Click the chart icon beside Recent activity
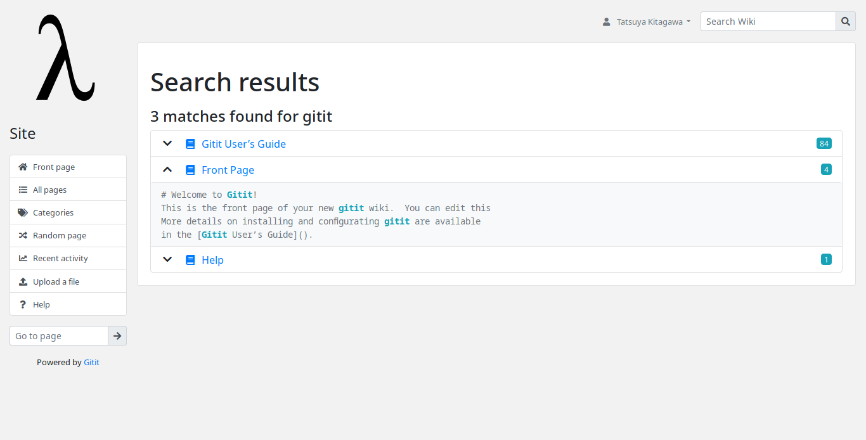The height and width of the screenshot is (440, 866). 23,258
